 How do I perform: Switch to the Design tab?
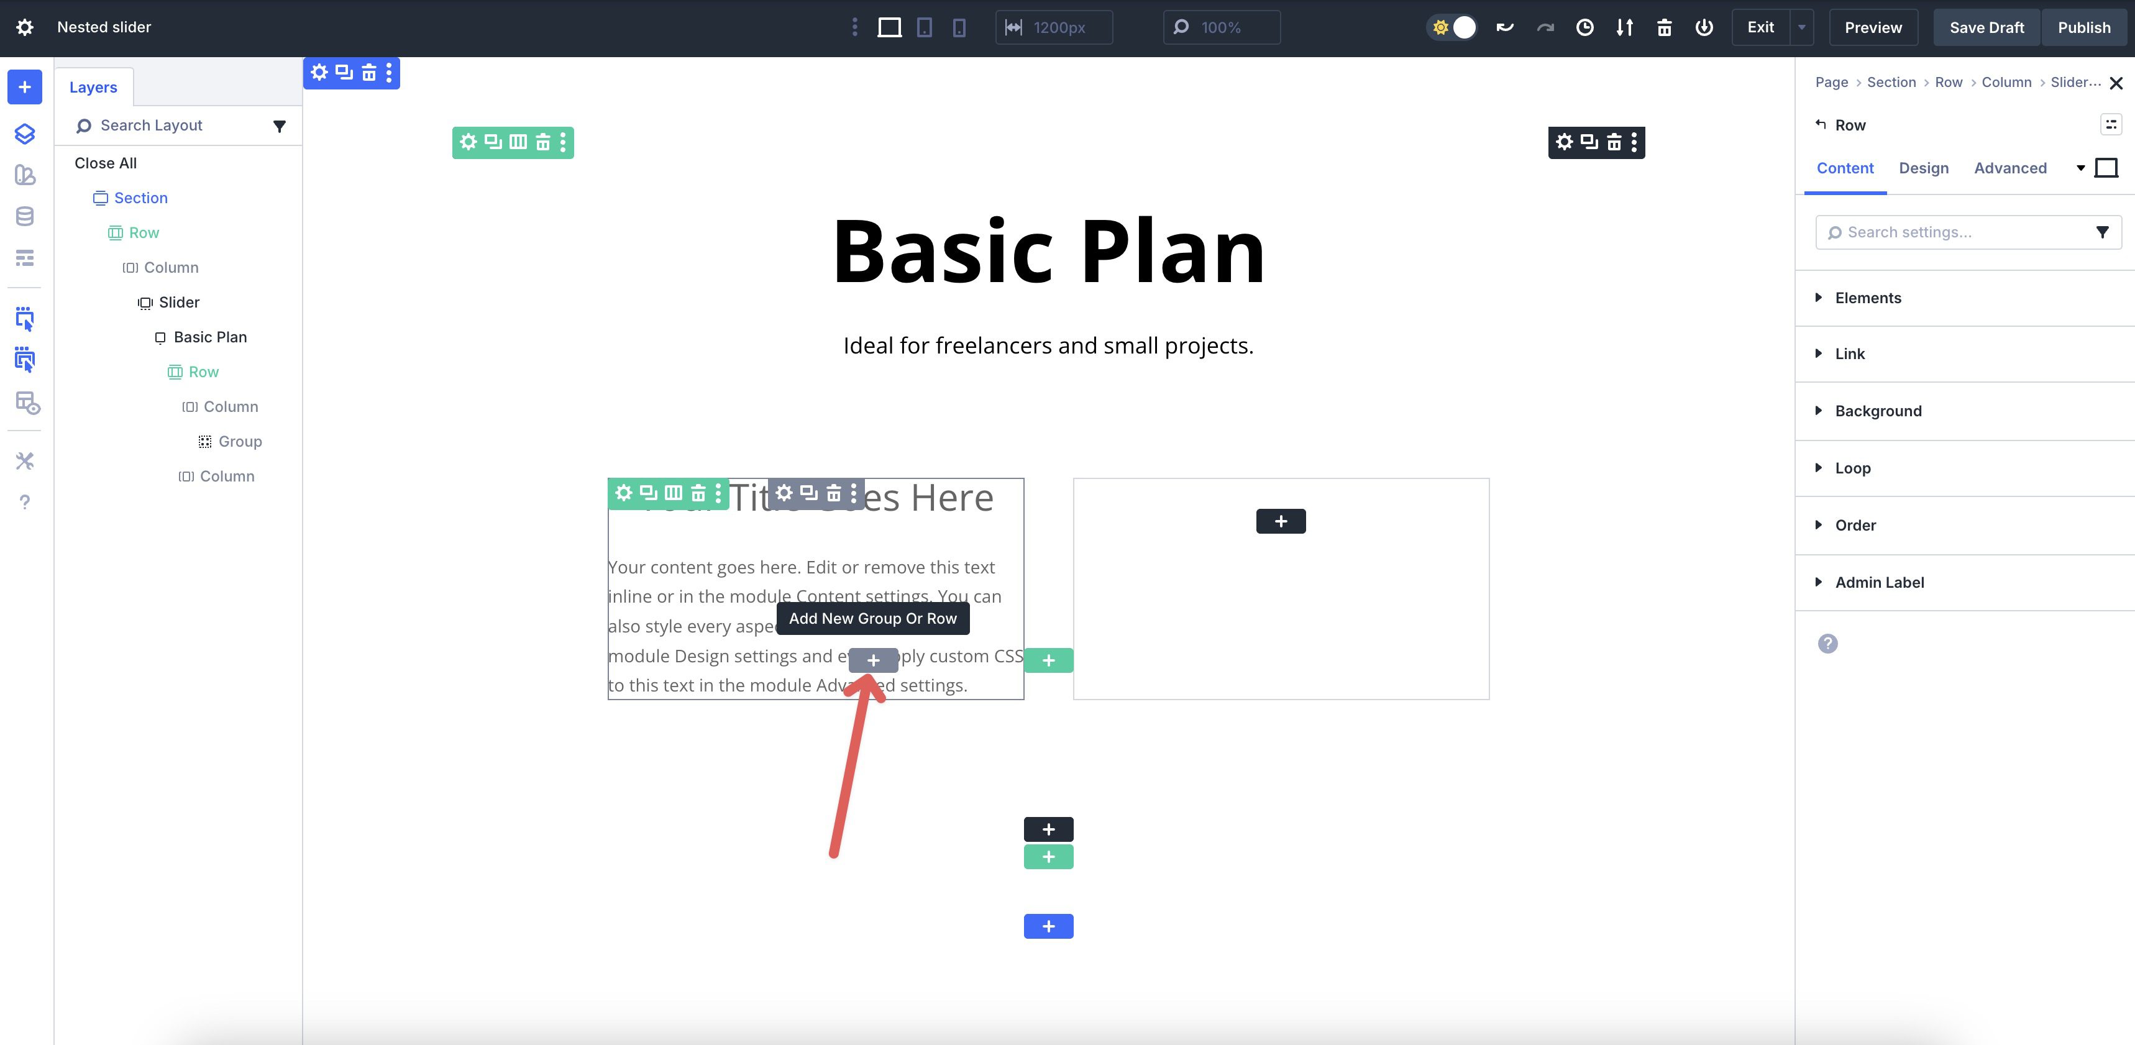[1923, 168]
